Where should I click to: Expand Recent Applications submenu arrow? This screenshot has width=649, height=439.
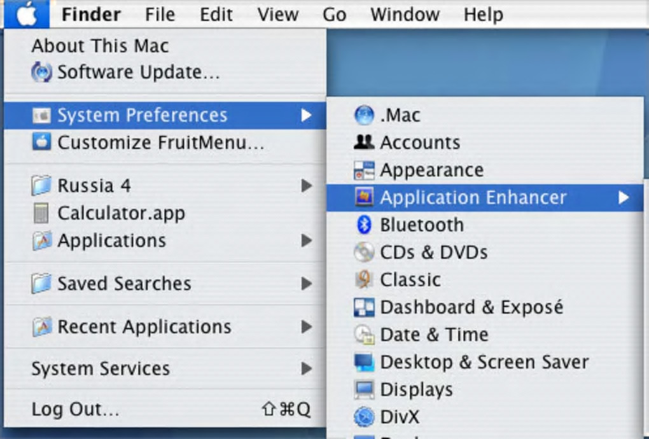pos(306,326)
